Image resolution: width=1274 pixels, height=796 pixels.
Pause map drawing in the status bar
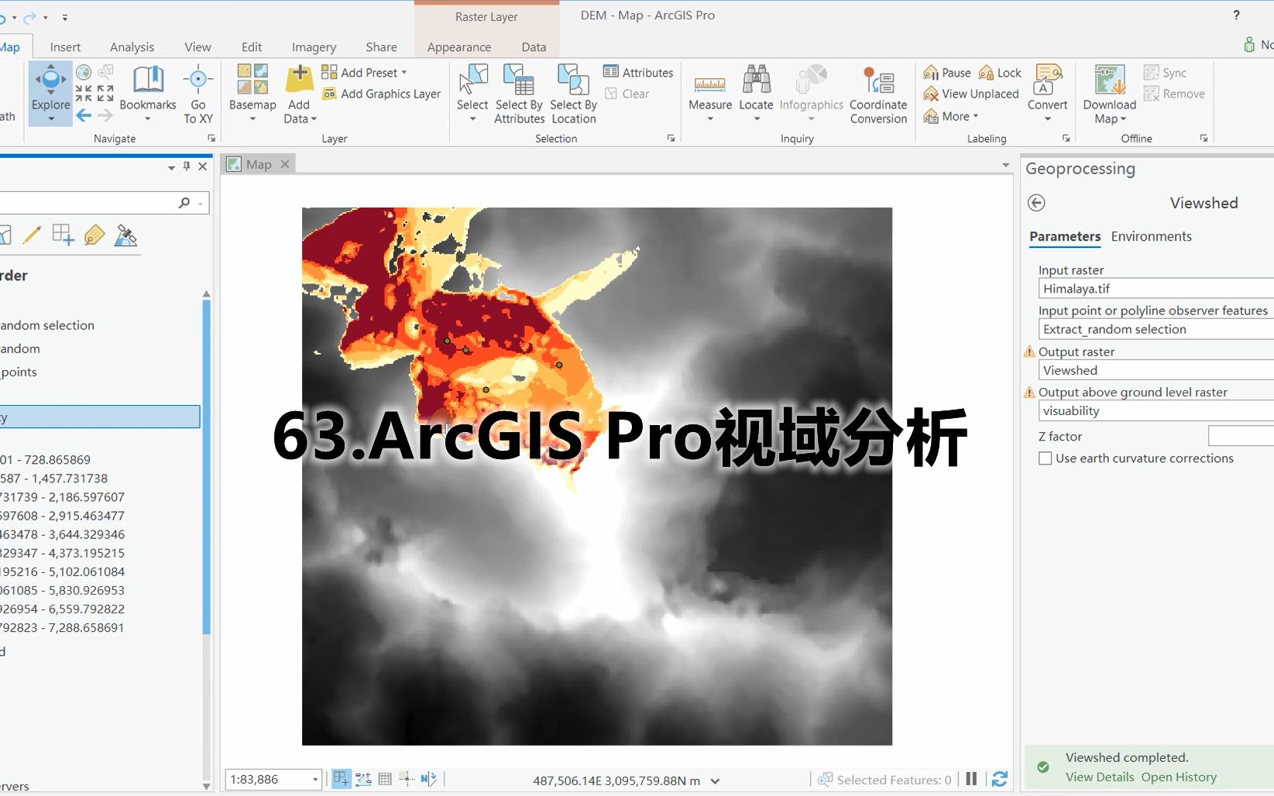tap(971, 779)
